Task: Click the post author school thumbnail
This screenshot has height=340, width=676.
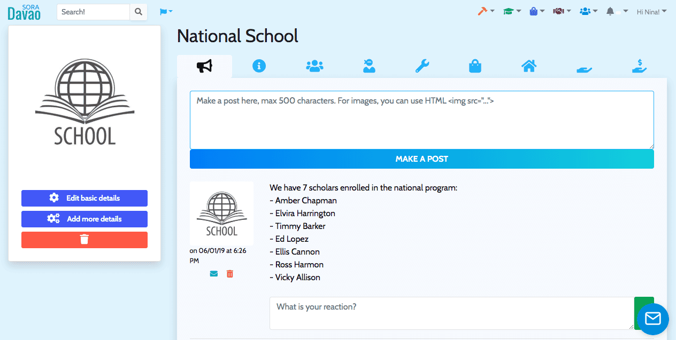Action: 221,214
